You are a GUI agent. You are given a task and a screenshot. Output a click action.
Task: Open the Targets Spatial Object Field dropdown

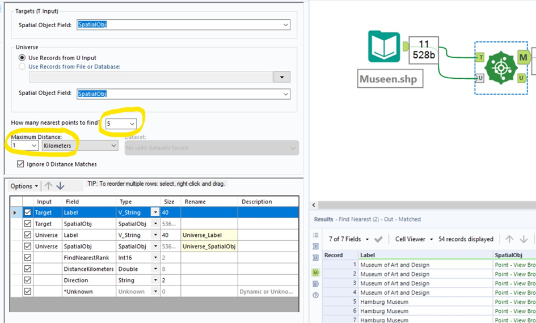pos(183,25)
